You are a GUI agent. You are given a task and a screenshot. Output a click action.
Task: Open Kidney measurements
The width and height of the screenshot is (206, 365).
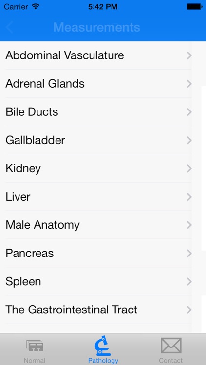98,168
